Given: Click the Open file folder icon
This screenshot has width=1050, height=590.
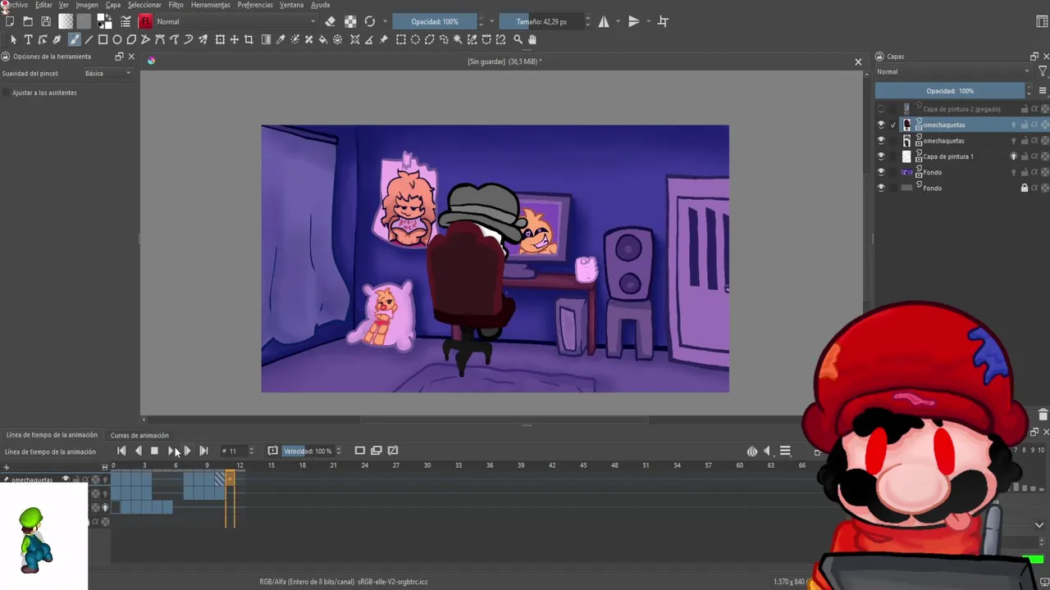Looking at the screenshot, I should [x=27, y=21].
